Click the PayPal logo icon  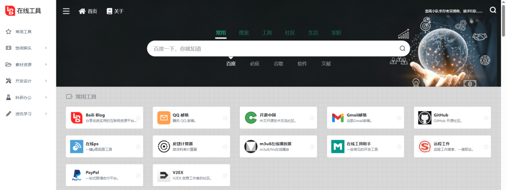[x=77, y=176]
